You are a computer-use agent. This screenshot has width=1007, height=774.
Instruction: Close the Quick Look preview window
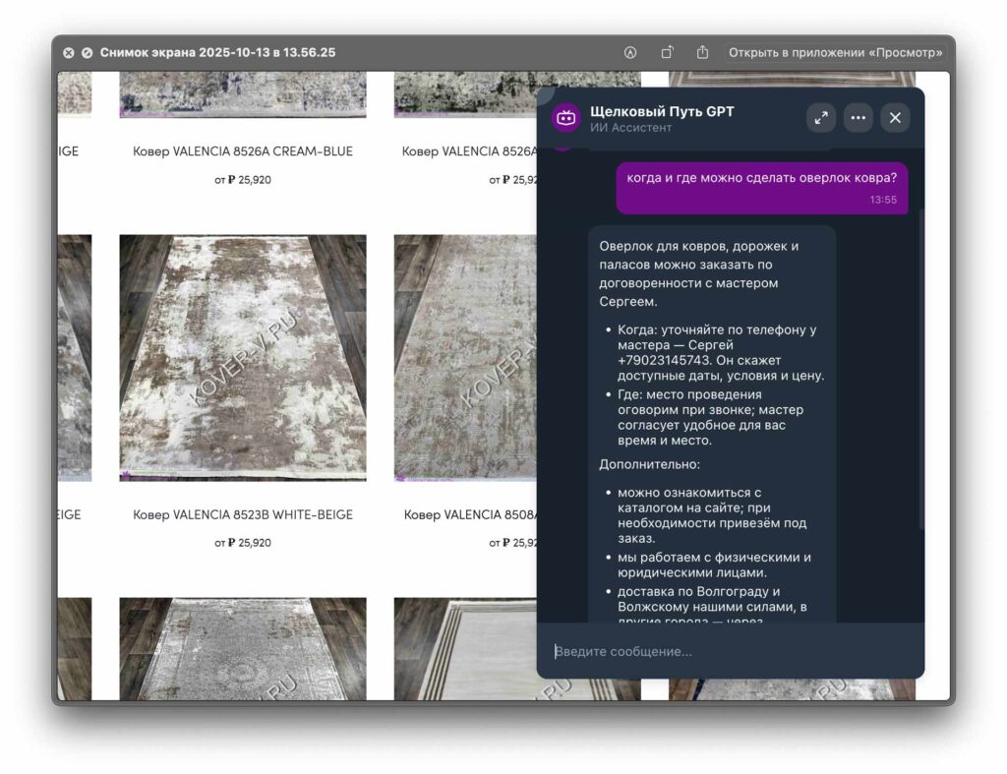[69, 52]
